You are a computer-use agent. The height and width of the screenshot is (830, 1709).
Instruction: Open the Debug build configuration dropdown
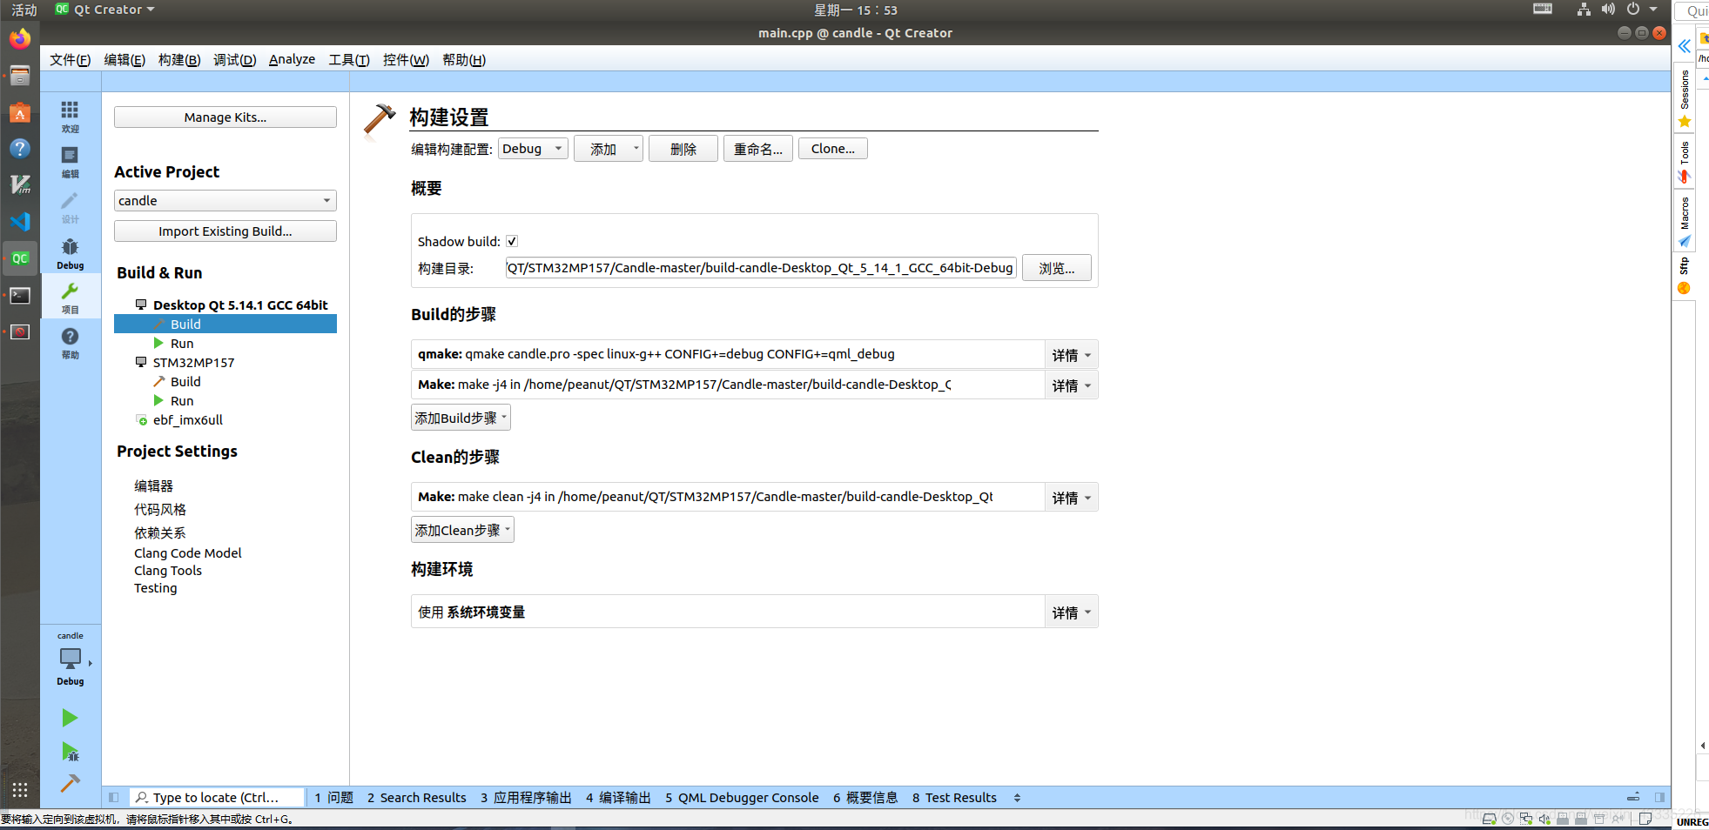(x=532, y=148)
